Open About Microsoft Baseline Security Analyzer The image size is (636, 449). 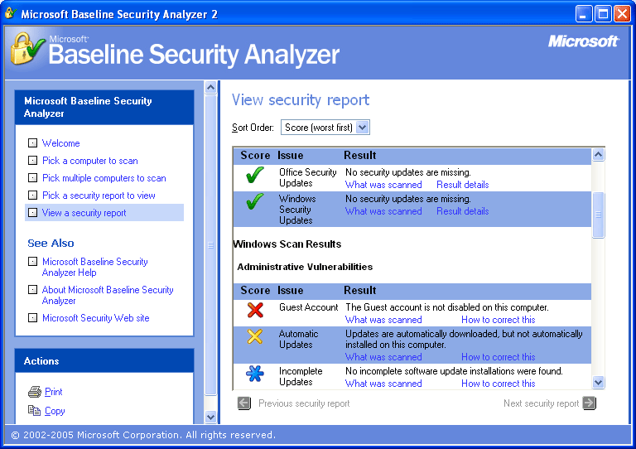point(108,295)
